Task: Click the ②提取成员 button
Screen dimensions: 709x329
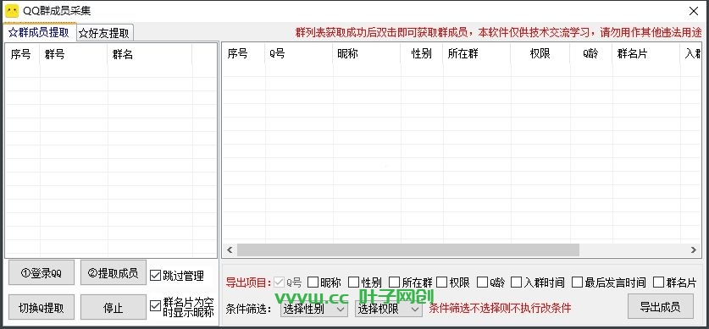Action: (113, 272)
